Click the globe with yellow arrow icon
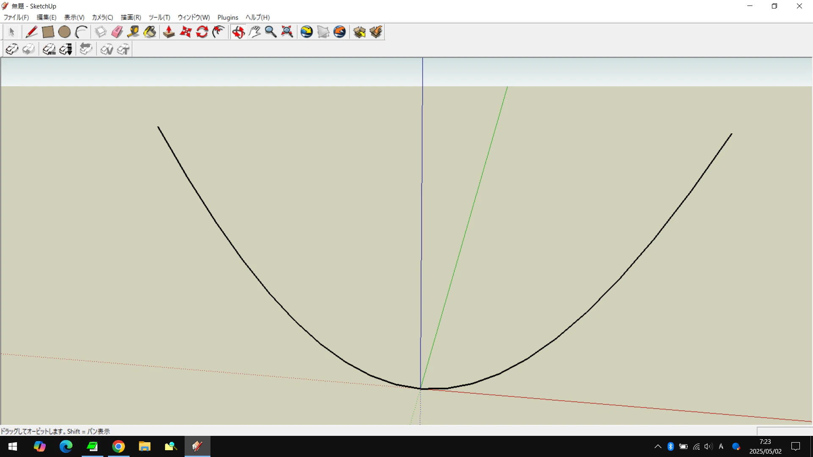Screen dimensions: 813x457 (x=307, y=32)
